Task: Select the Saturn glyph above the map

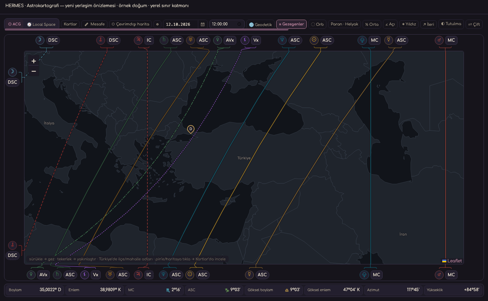Action: 164,40
